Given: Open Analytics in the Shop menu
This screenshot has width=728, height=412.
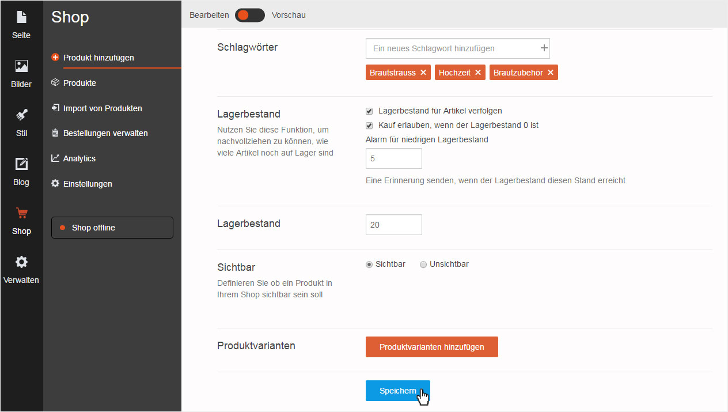Looking at the screenshot, I should (79, 158).
